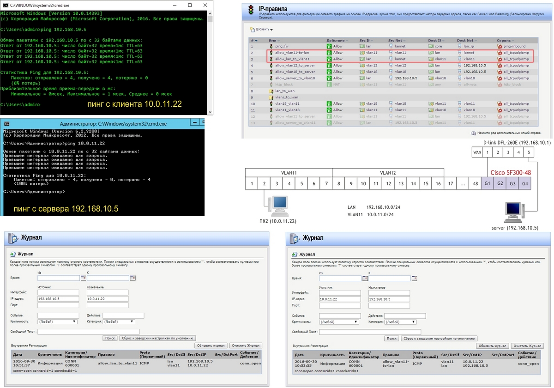Click the traffic-light icon beside the IP-правила title

click(251, 9)
